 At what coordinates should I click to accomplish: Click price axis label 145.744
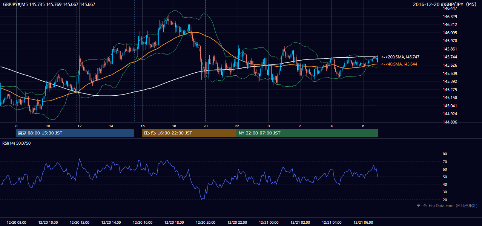click(x=450, y=57)
